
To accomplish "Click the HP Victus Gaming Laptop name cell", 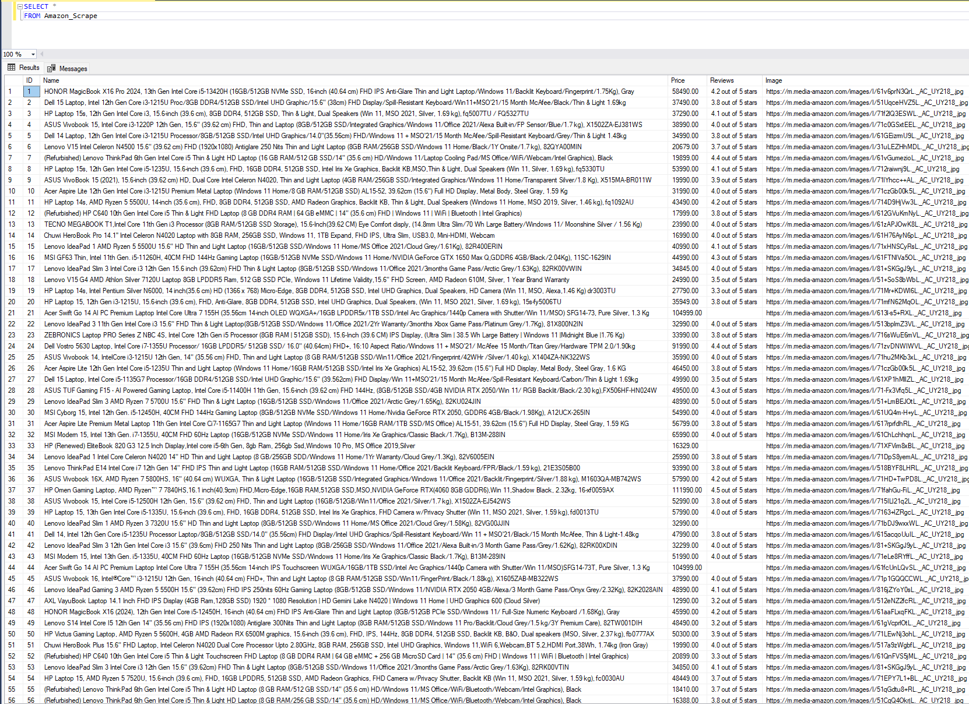I will pos(354,634).
